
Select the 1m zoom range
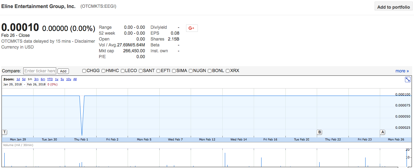(x=30, y=79)
